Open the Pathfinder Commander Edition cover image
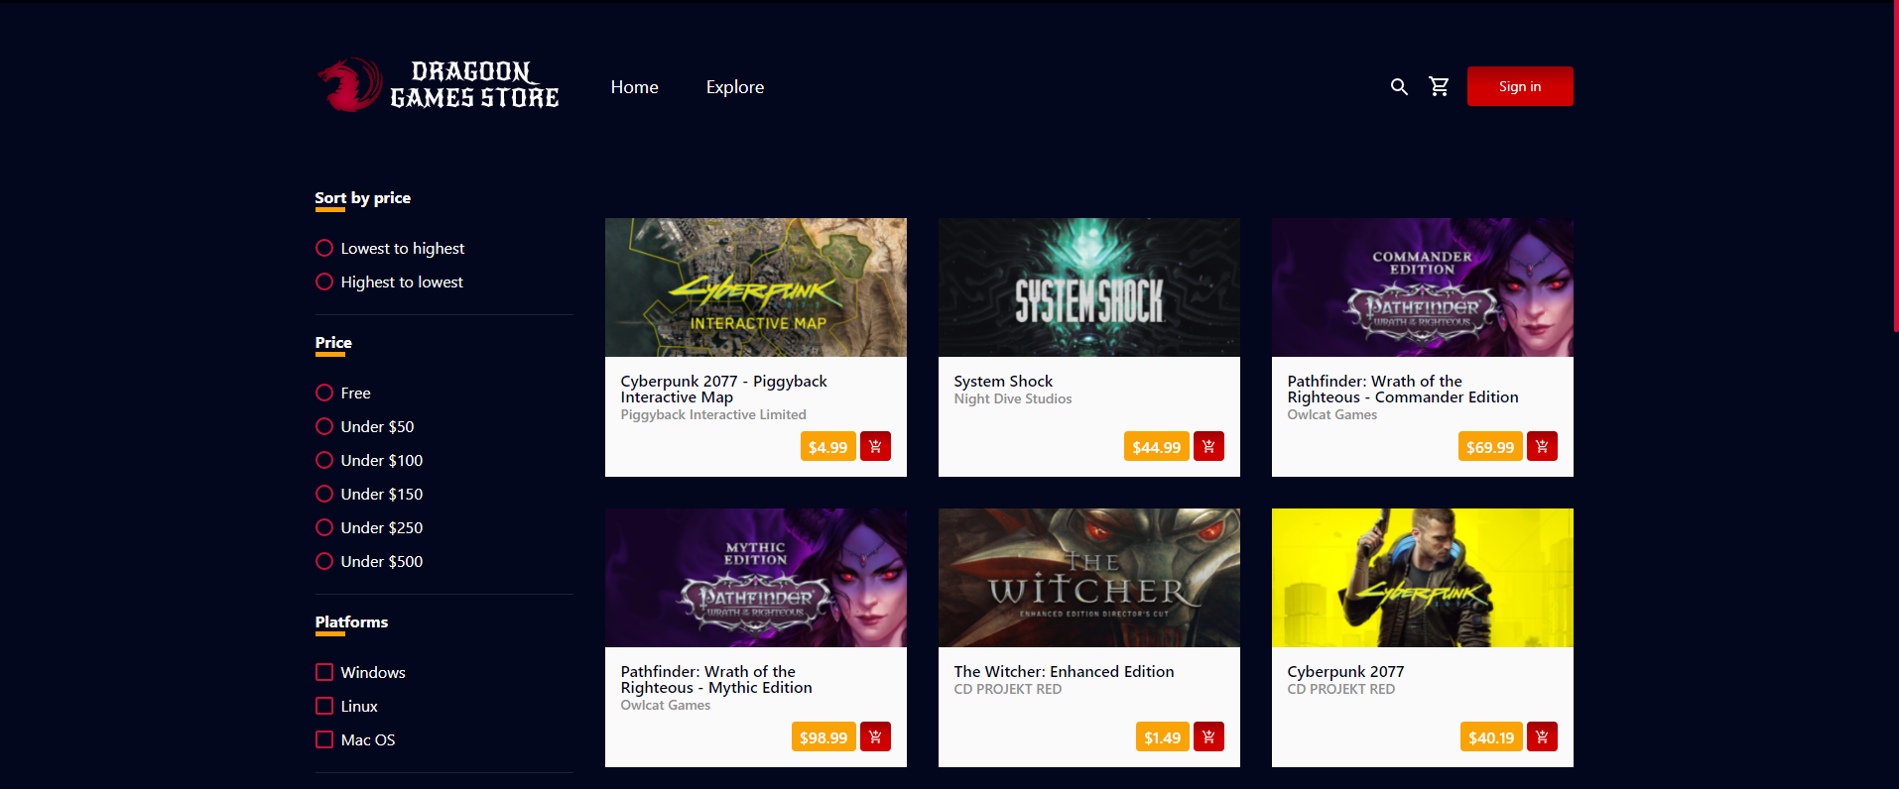This screenshot has height=789, width=1899. point(1423,287)
